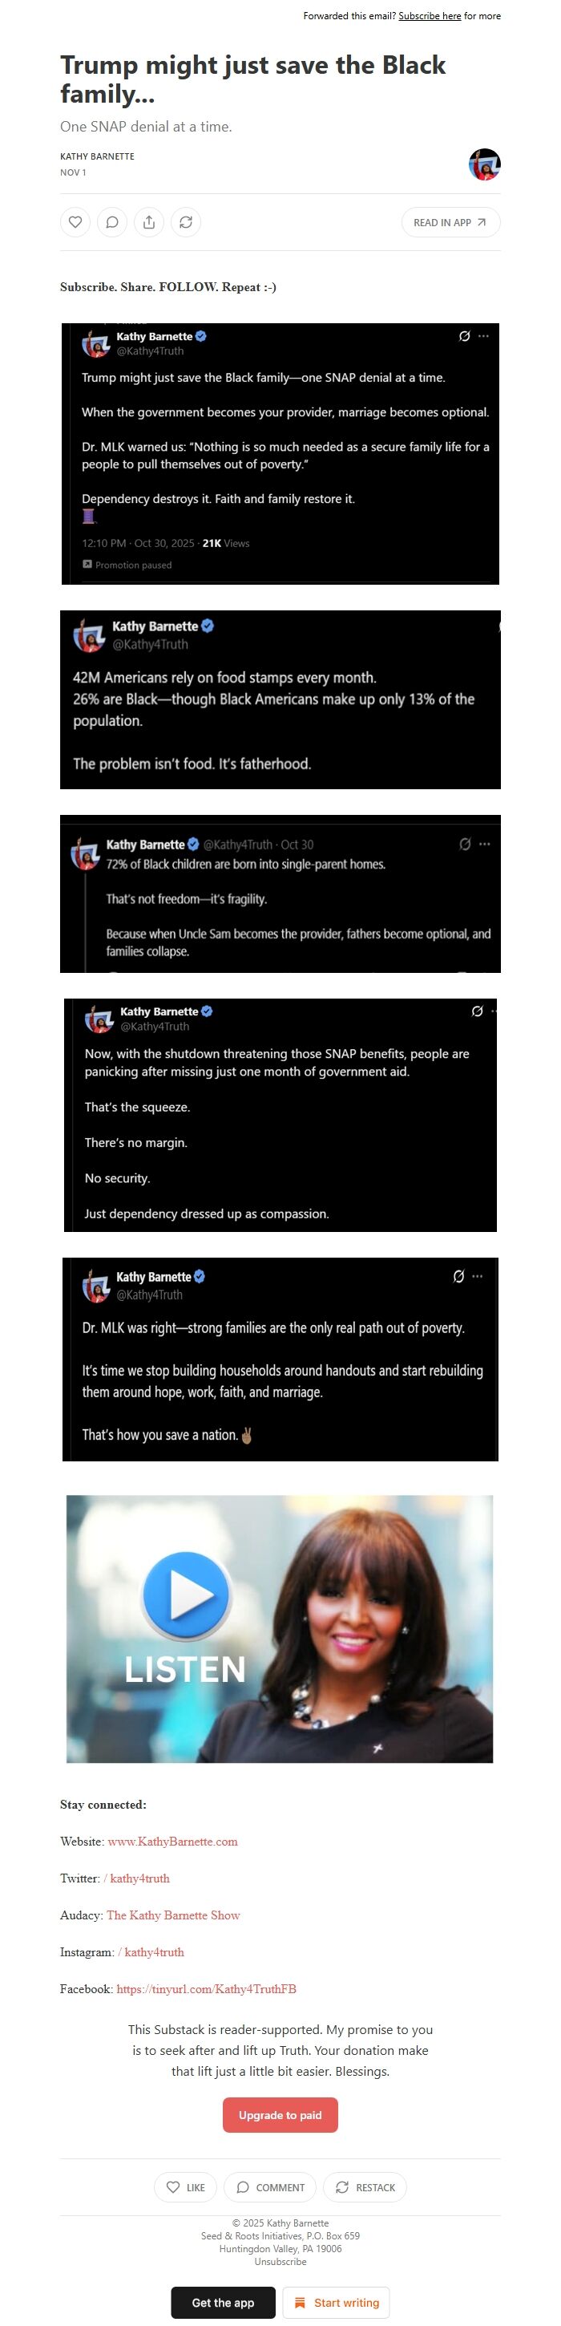Click the restack arrows icon near top

point(186,222)
